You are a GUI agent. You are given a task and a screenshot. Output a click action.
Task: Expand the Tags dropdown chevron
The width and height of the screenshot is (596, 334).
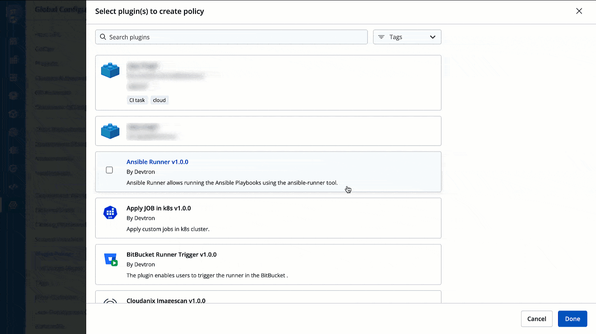[x=432, y=37]
